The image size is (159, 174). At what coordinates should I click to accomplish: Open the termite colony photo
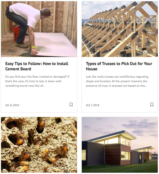39,145
